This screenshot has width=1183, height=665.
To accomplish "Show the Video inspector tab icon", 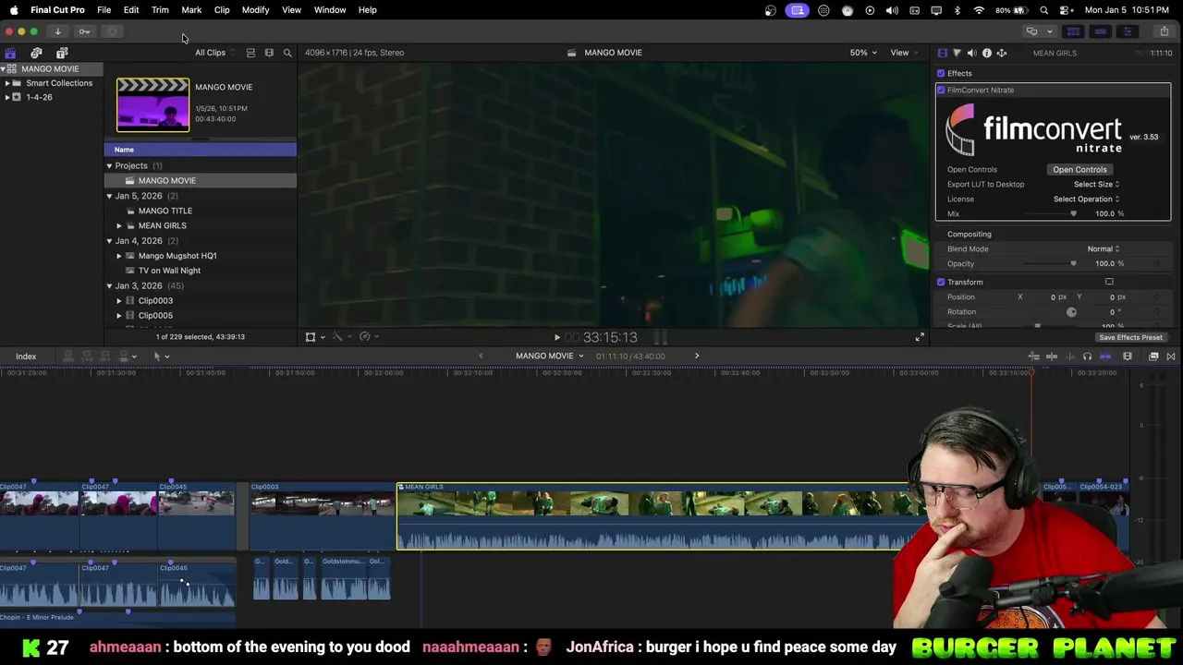I will pos(942,53).
